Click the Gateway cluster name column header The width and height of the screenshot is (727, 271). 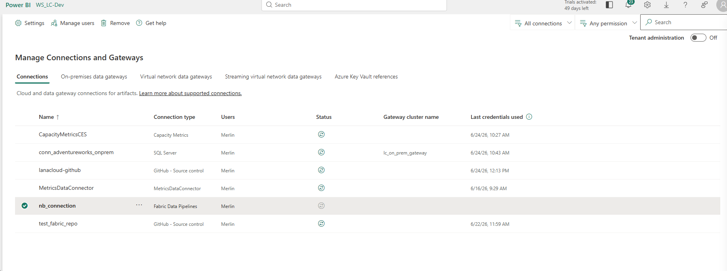pyautogui.click(x=411, y=117)
